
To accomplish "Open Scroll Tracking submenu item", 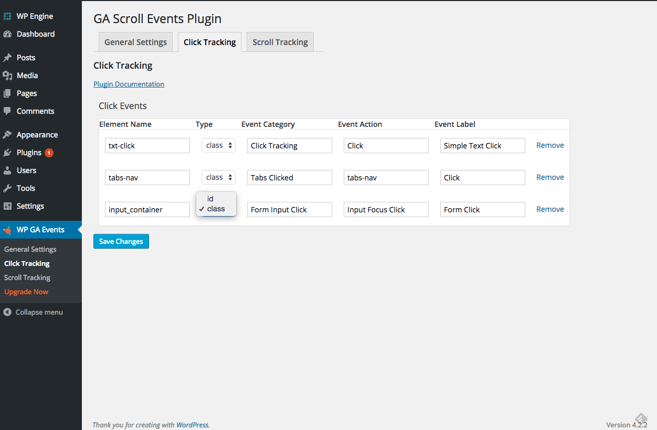I will click(x=27, y=277).
